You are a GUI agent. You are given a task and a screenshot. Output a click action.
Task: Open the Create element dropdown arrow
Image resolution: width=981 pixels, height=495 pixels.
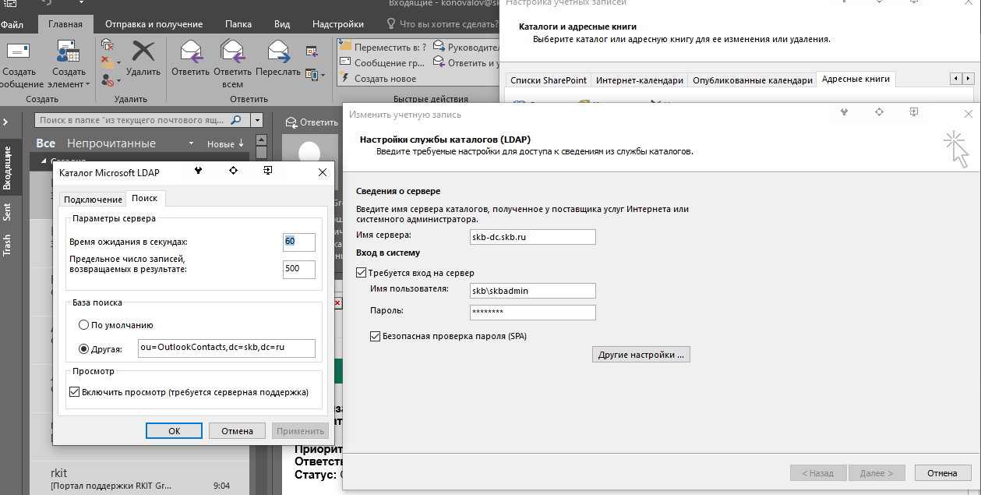88,84
